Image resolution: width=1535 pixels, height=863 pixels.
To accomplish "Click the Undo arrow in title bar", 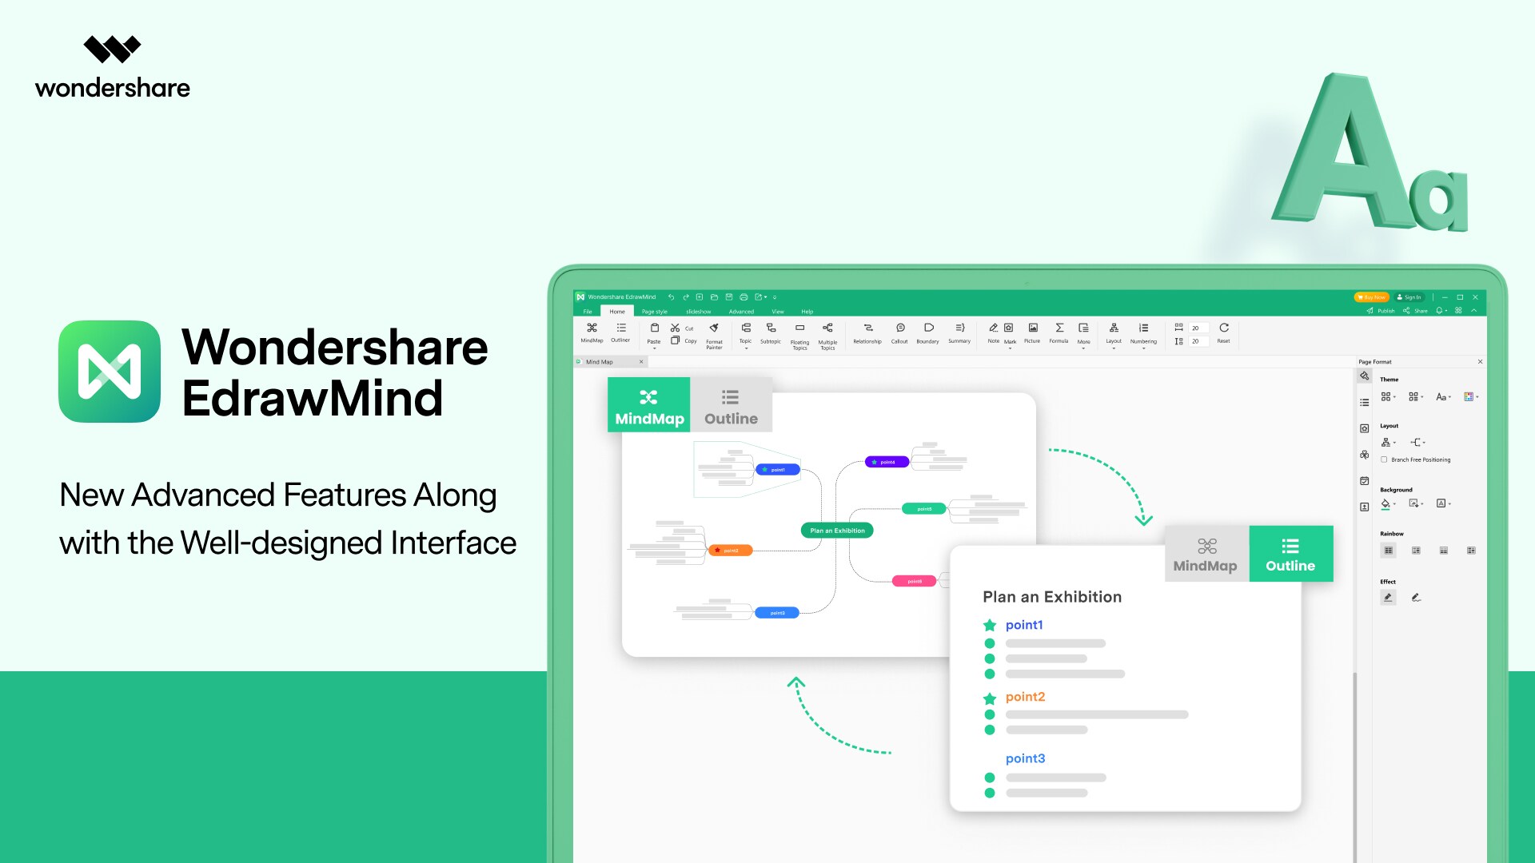I will coord(671,297).
